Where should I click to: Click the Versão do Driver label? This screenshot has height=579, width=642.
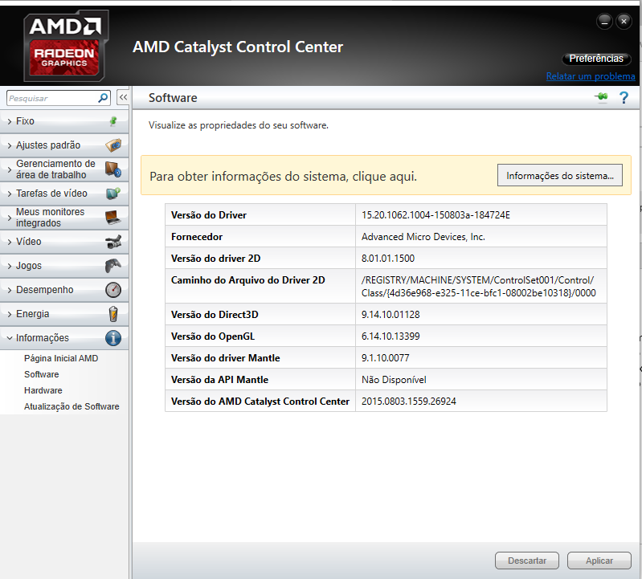pos(209,215)
